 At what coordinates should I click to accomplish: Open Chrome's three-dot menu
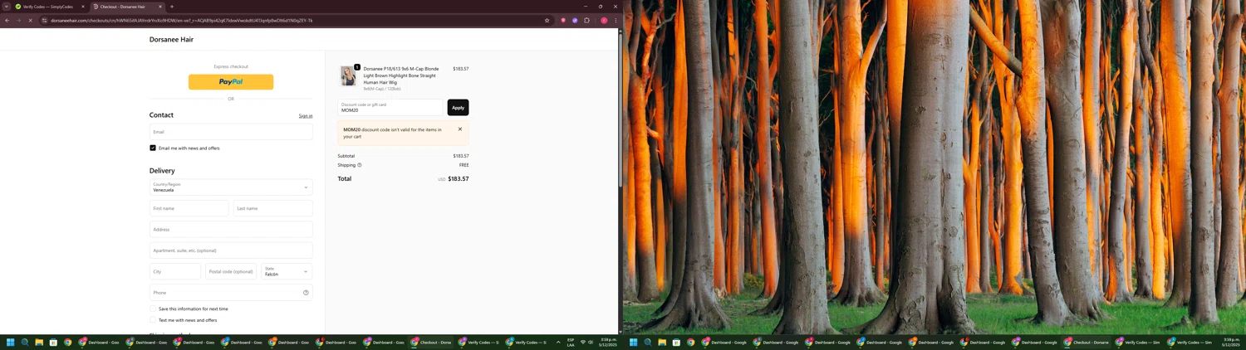tap(616, 20)
